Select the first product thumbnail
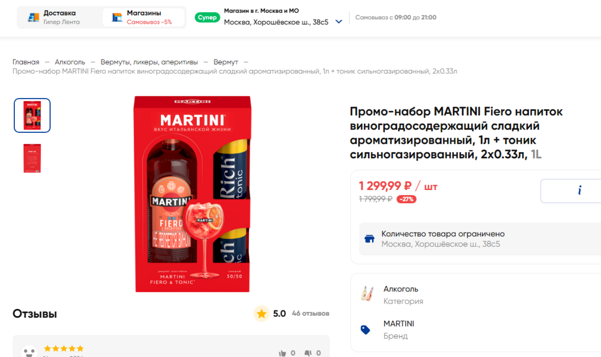This screenshot has height=357, width=601. tap(32, 115)
